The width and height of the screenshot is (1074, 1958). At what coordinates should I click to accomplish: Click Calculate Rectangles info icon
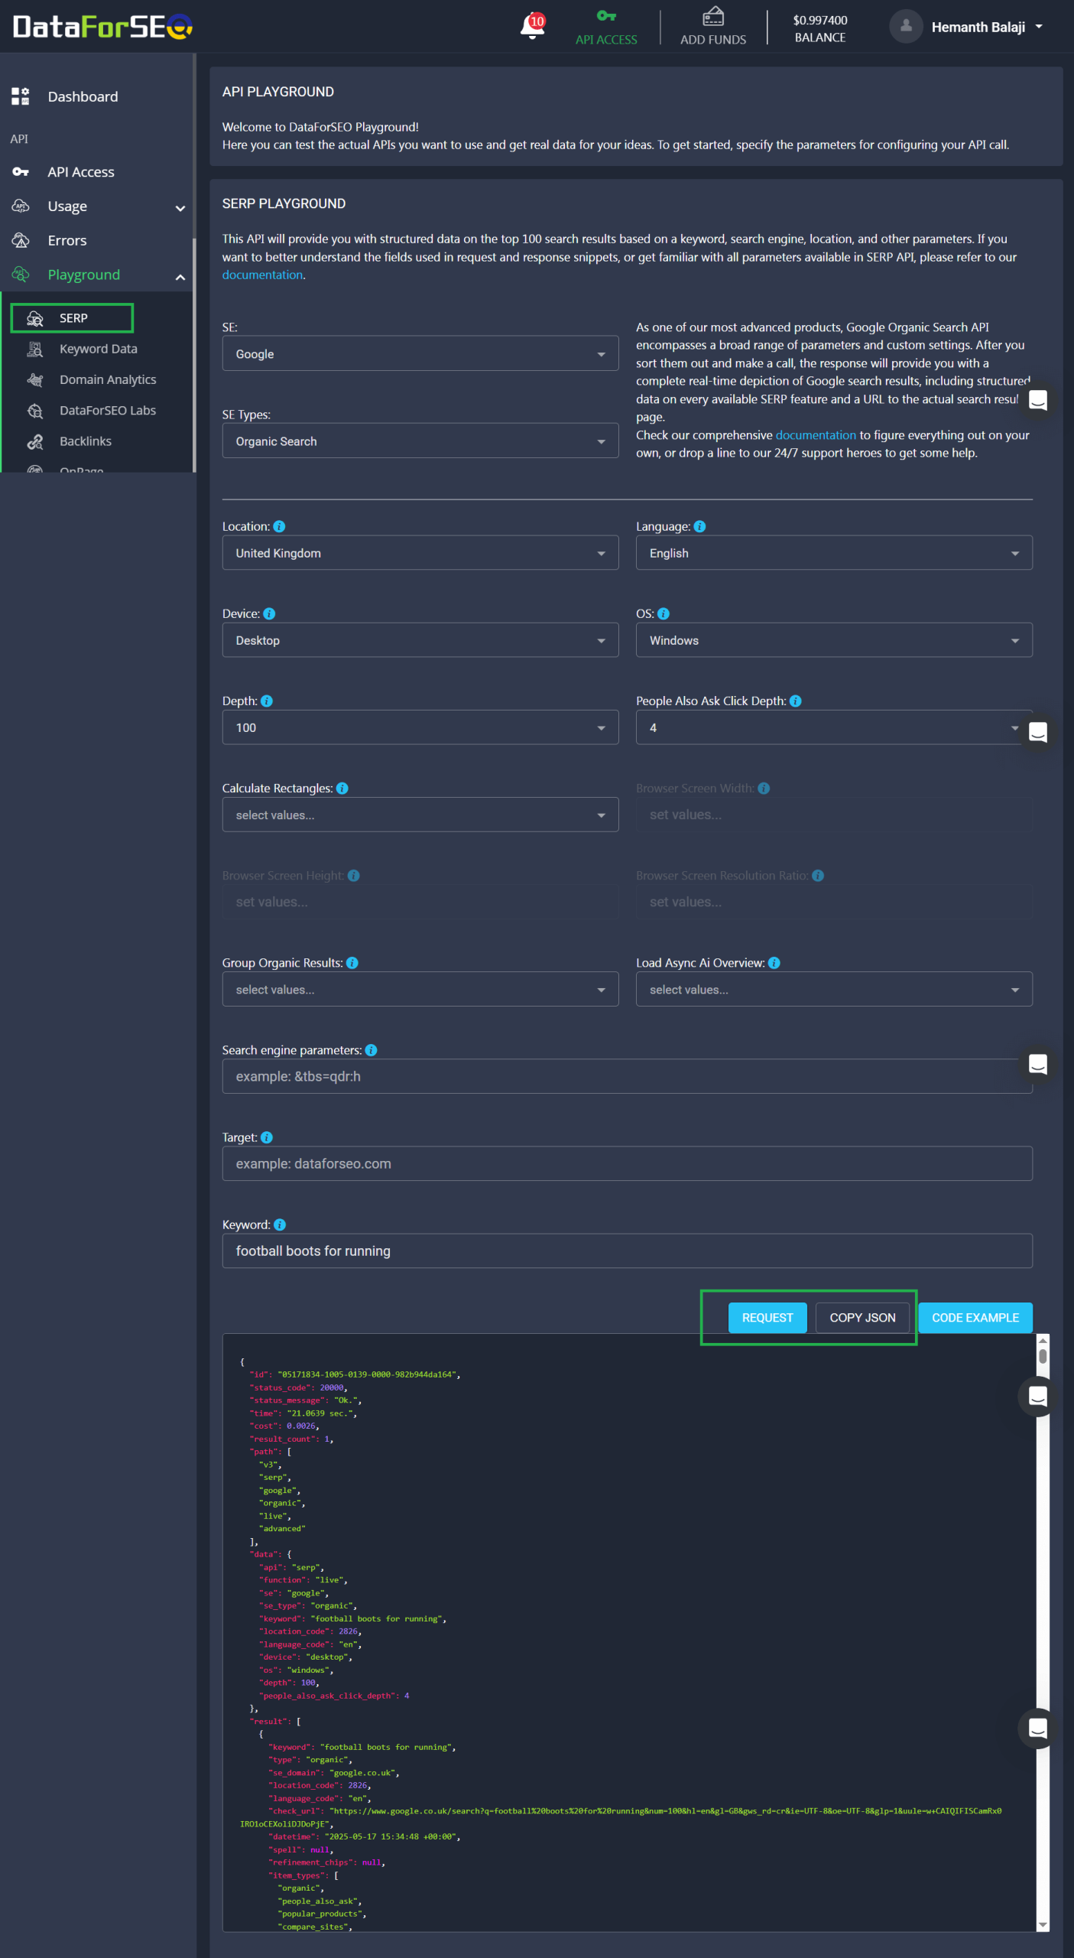[x=342, y=788]
